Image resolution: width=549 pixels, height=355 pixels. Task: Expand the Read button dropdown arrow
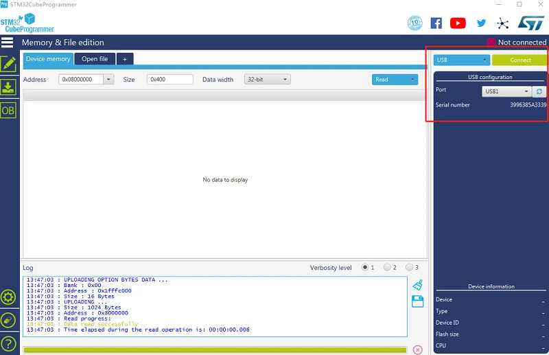(412, 79)
